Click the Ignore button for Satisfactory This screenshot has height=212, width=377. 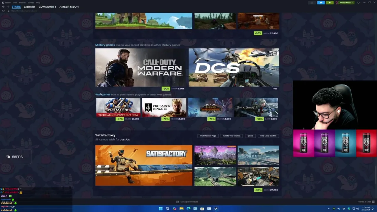point(250,136)
